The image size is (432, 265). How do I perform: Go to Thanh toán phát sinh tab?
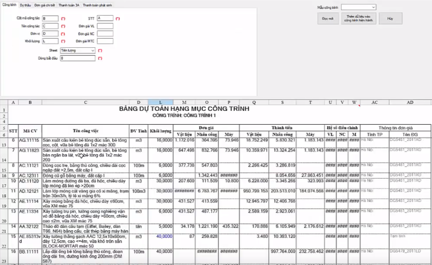(97, 5)
